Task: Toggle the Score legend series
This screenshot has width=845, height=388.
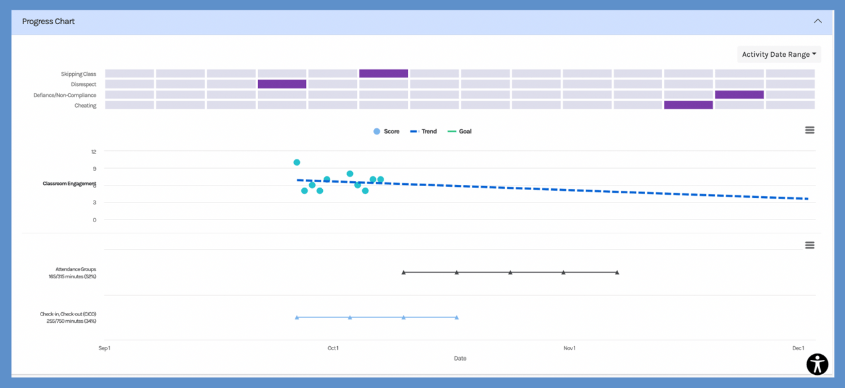Action: 386,131
